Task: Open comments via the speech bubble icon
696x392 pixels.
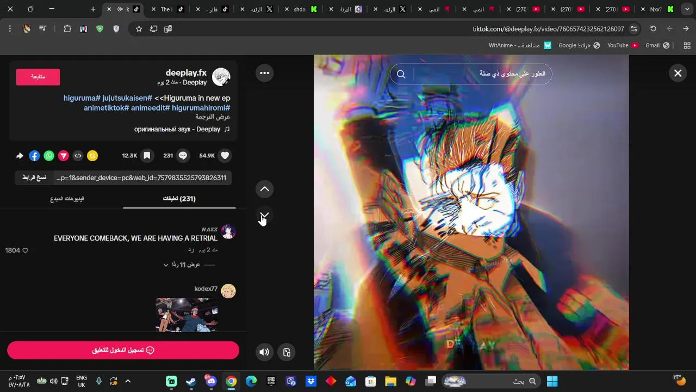Action: point(183,156)
